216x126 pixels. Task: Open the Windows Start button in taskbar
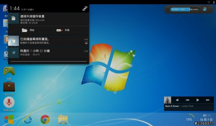click(x=9, y=119)
